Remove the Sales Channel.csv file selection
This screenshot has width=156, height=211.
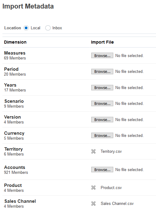(93, 203)
